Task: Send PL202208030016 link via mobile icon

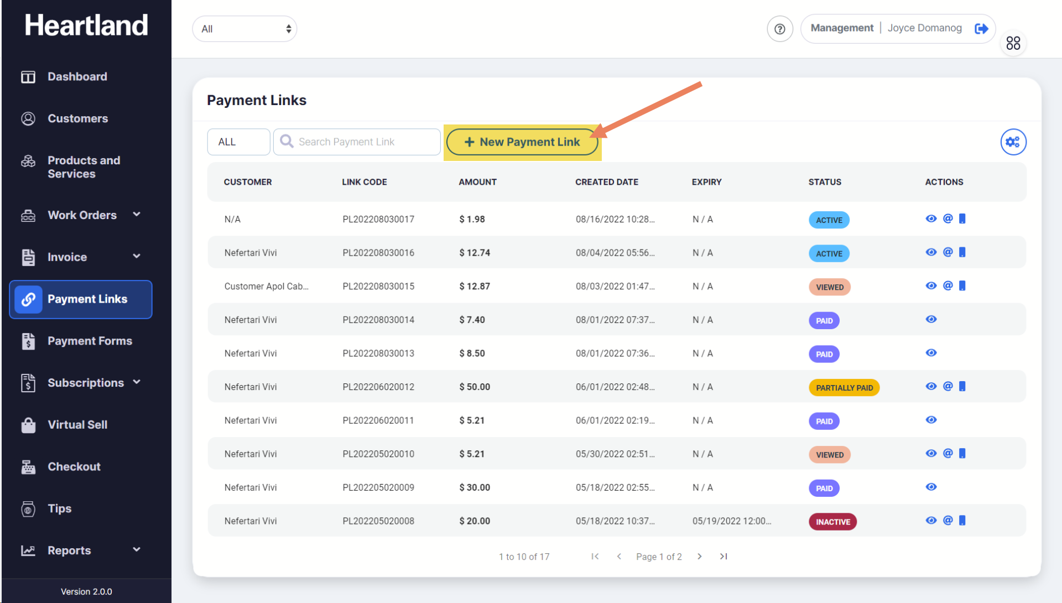Action: click(962, 252)
